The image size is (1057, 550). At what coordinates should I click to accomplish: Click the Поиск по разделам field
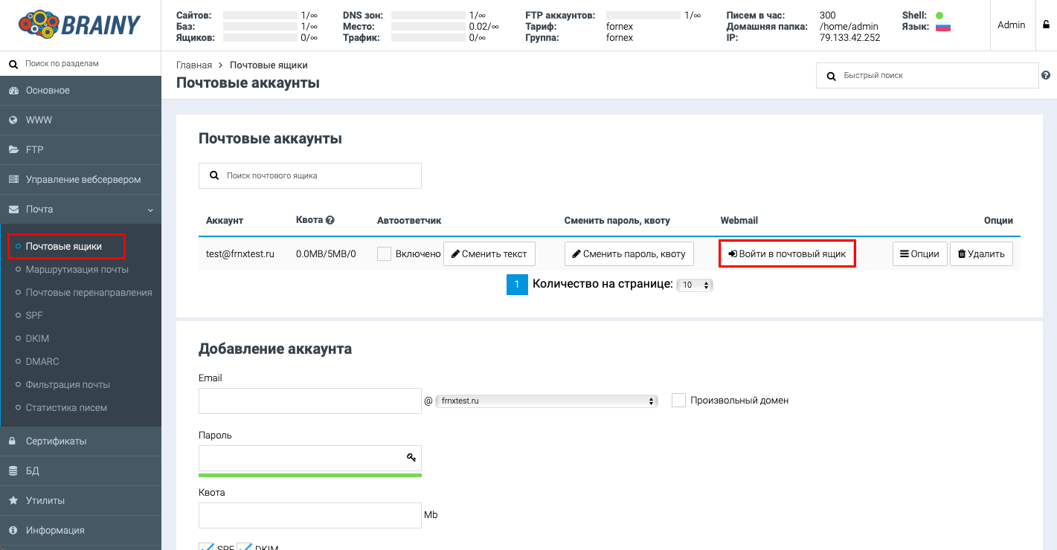pyautogui.click(x=80, y=64)
